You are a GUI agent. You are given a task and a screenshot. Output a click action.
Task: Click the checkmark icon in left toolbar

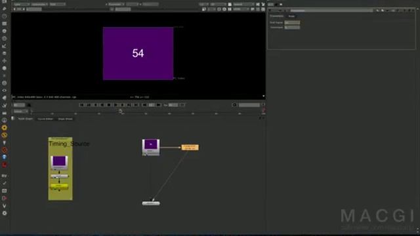[5, 184]
